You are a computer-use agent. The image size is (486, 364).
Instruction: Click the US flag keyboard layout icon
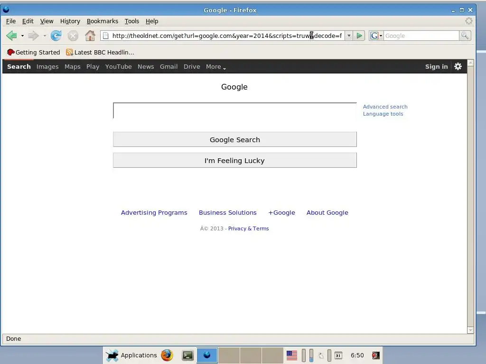[292, 355]
